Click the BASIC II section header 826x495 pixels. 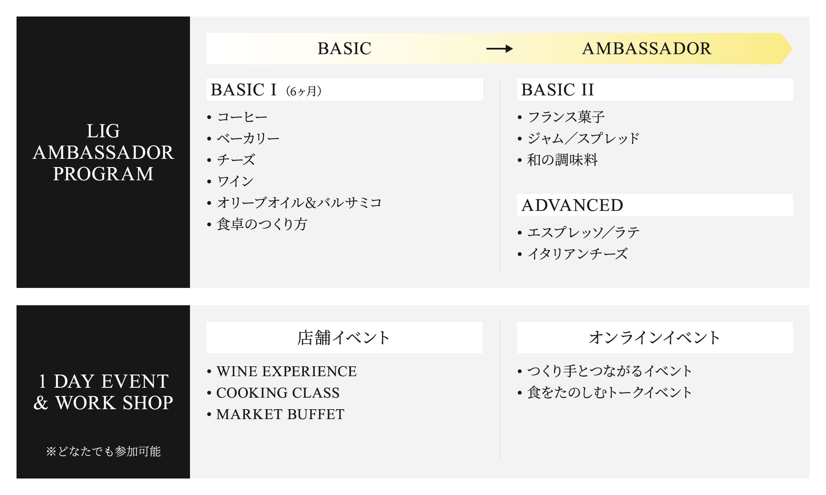[x=655, y=90]
